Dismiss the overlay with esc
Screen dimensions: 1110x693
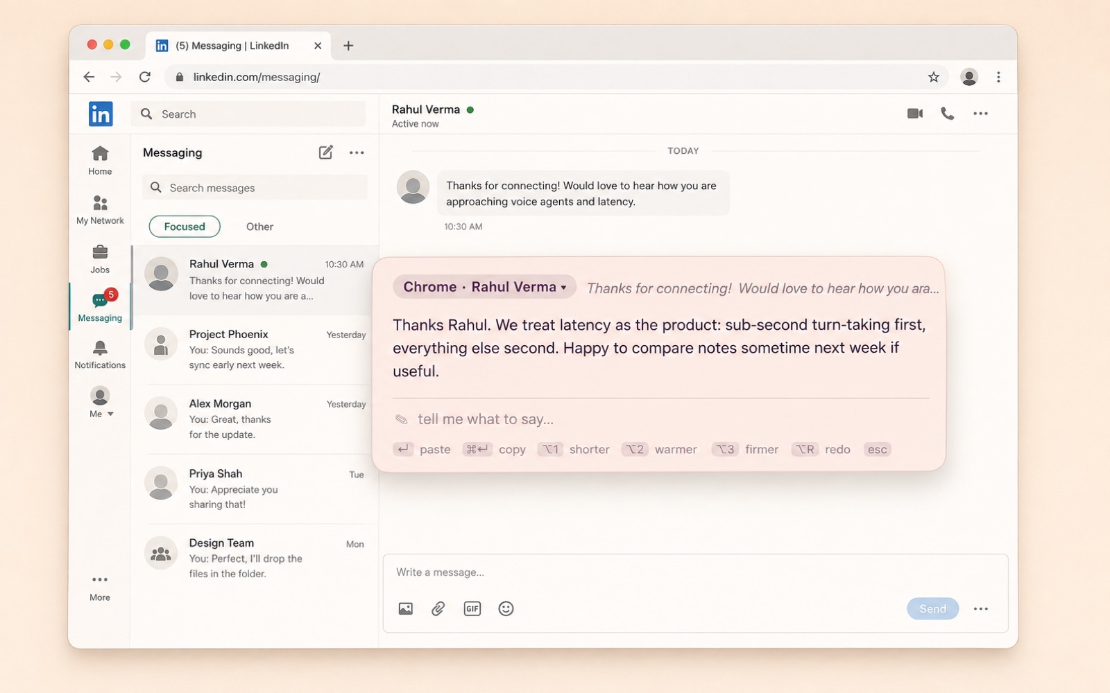877,449
